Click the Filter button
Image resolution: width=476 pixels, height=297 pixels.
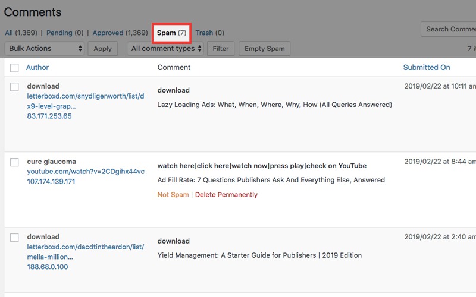click(x=221, y=49)
